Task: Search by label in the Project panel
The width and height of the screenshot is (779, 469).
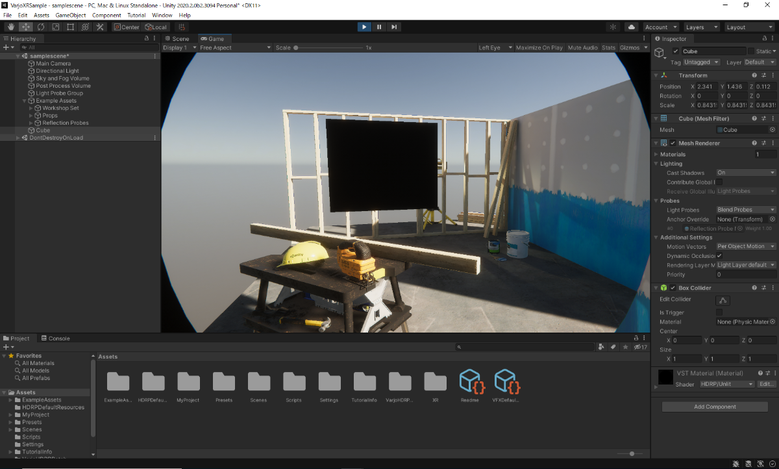Action: click(613, 348)
